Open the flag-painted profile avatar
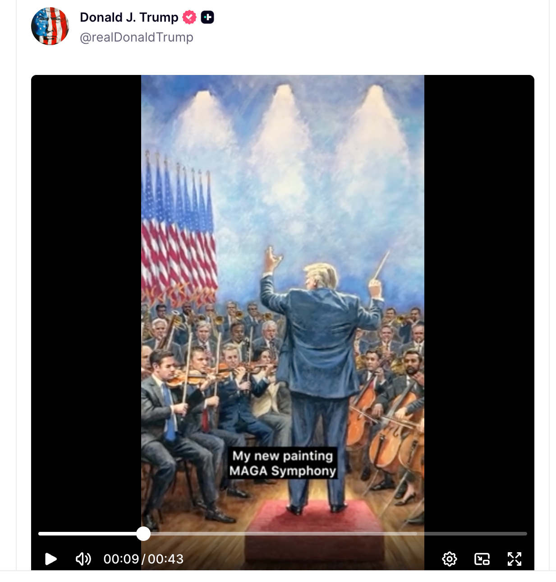 [50, 26]
